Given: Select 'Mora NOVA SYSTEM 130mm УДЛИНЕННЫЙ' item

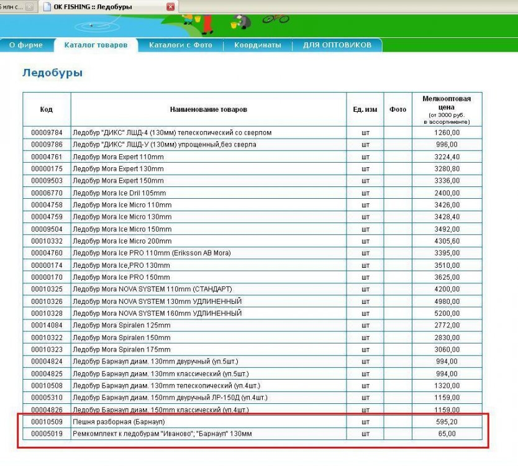Looking at the screenshot, I should coord(157,301).
